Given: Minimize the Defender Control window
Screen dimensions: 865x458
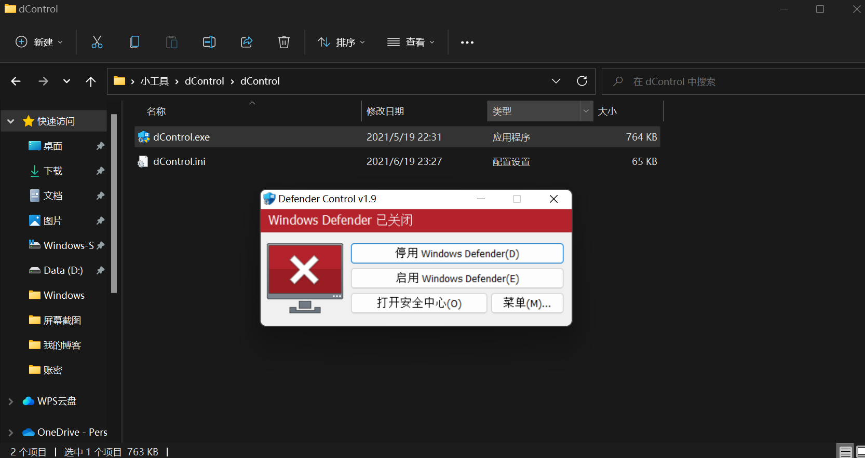Looking at the screenshot, I should (x=481, y=199).
